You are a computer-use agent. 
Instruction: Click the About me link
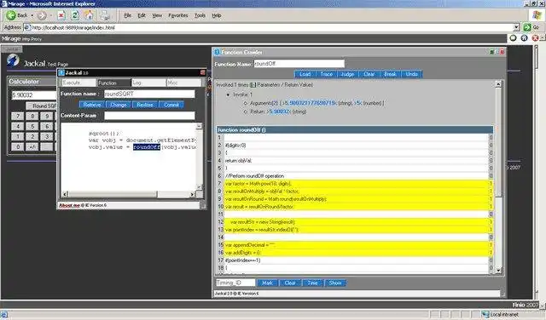tap(69, 205)
